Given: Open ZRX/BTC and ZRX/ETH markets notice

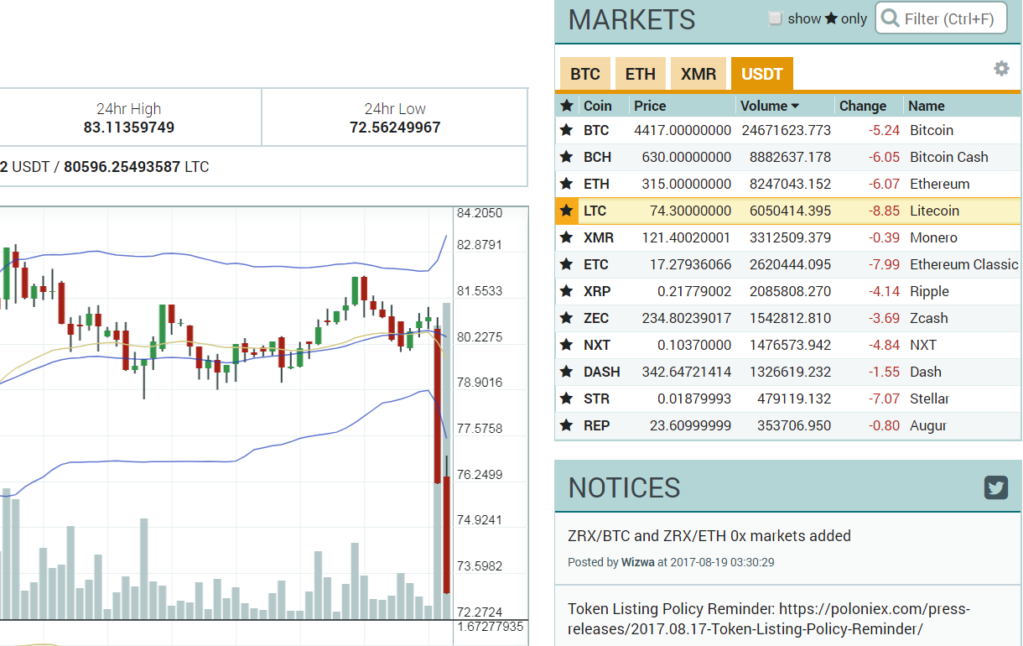Looking at the screenshot, I should [x=709, y=535].
